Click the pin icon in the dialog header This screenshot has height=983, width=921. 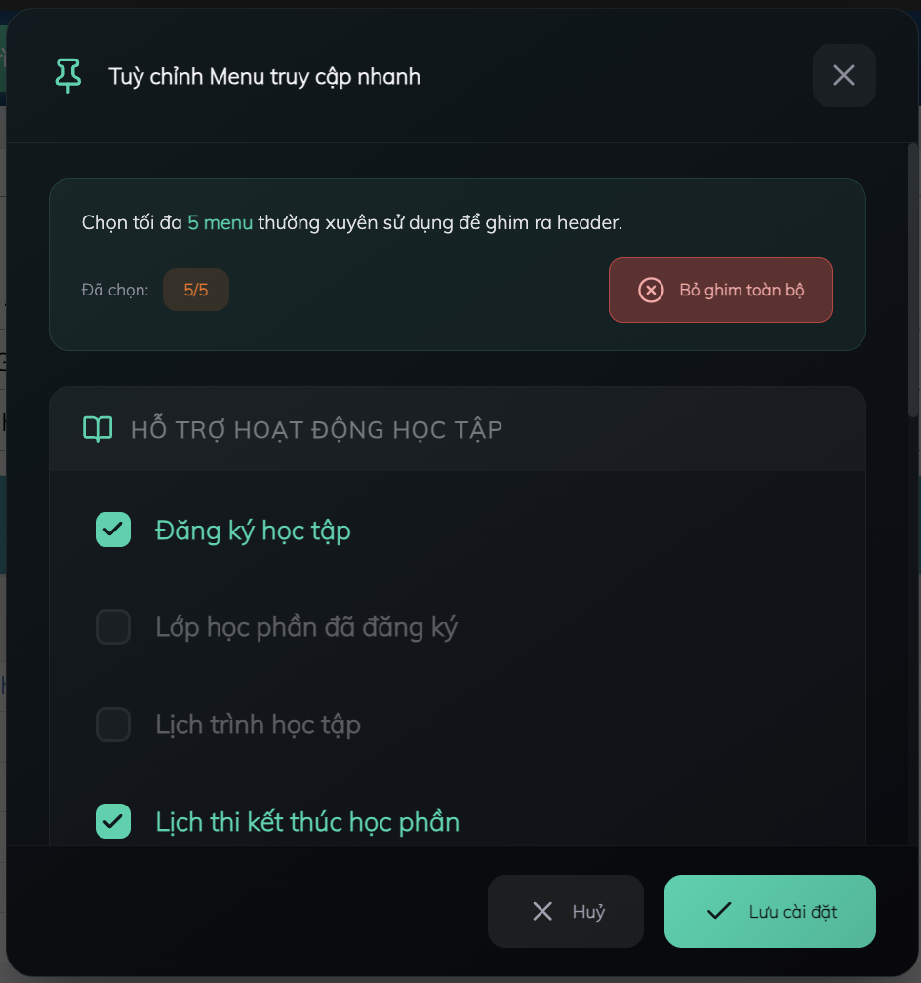coord(68,75)
